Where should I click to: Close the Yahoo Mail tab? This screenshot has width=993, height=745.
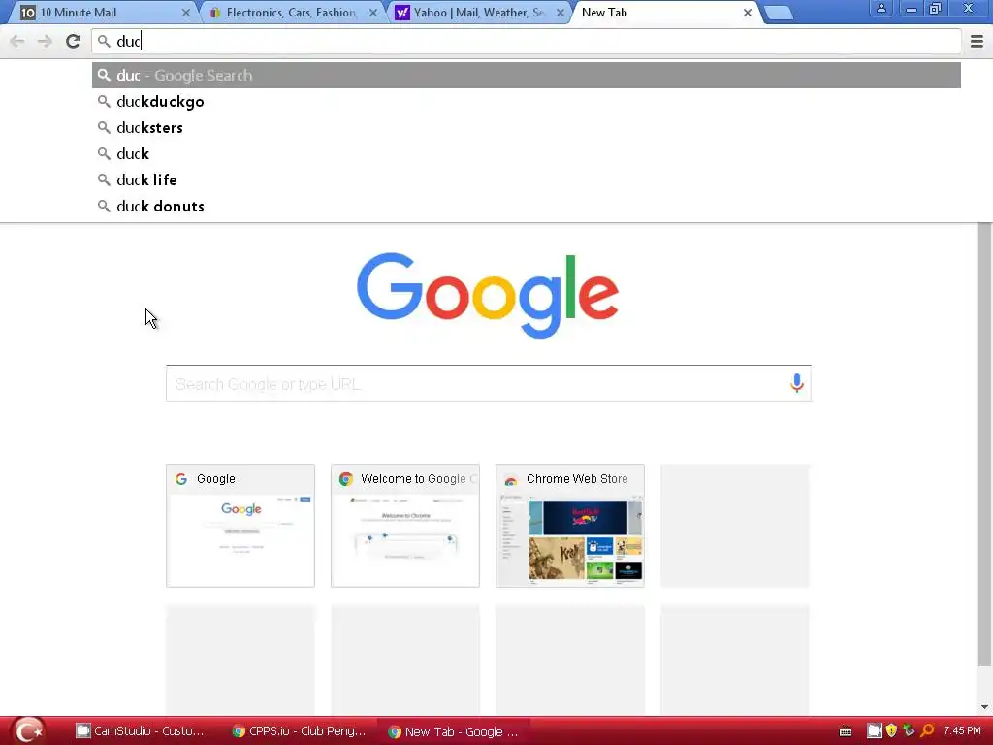point(560,13)
